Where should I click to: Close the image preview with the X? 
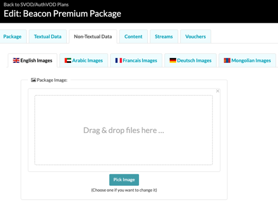pyautogui.click(x=217, y=91)
